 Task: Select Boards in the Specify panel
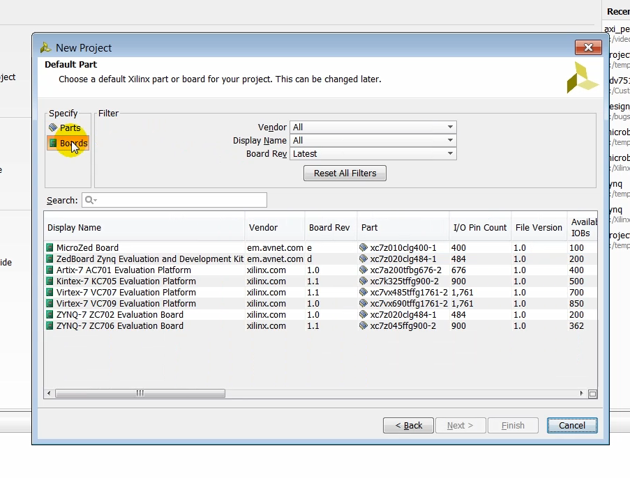68,144
